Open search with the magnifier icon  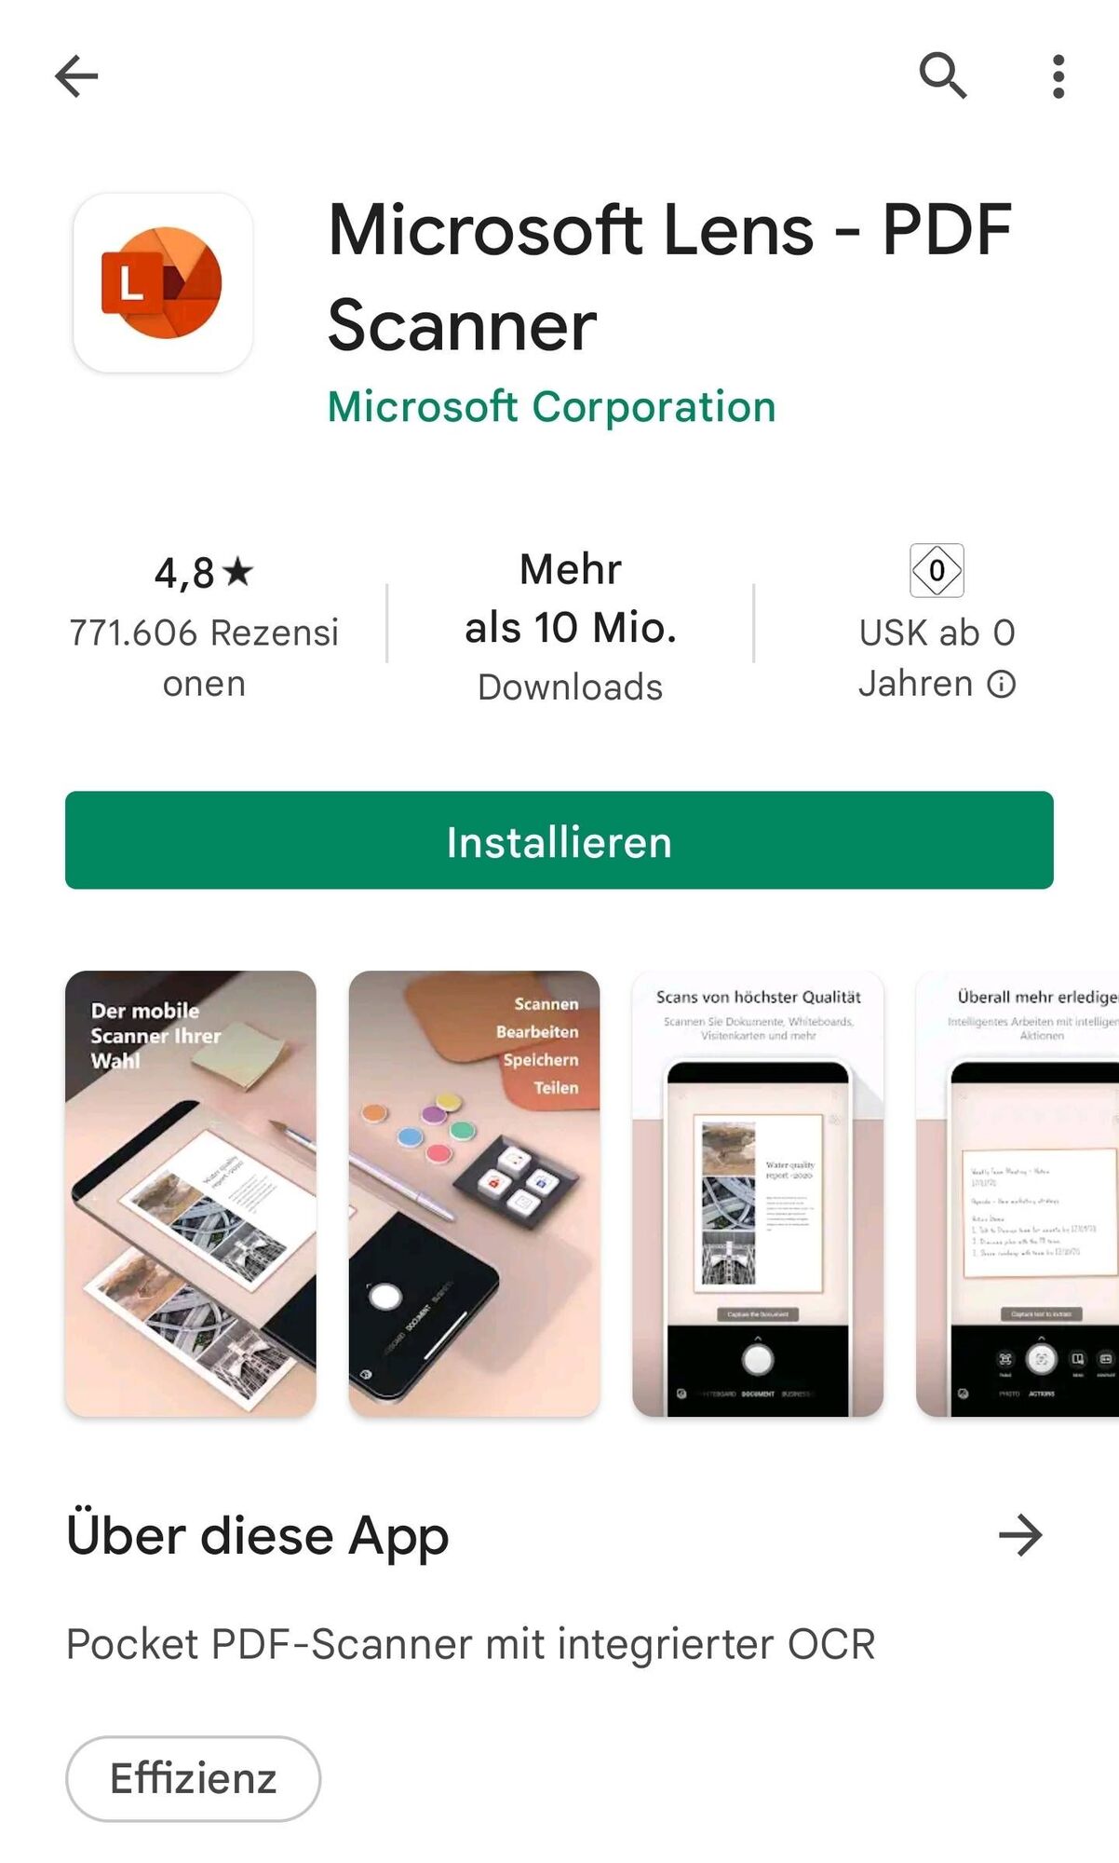click(x=943, y=75)
